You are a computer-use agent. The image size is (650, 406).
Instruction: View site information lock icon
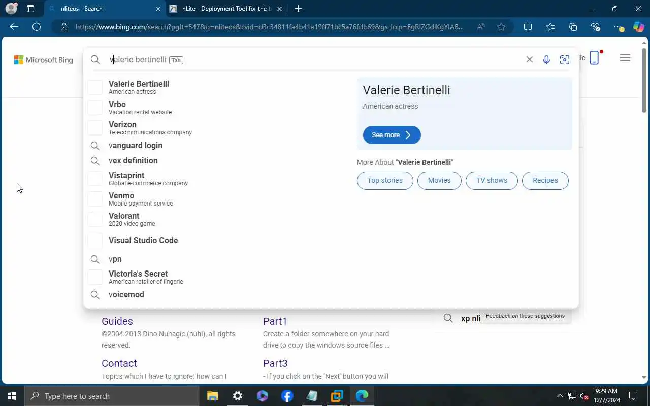[x=63, y=27]
